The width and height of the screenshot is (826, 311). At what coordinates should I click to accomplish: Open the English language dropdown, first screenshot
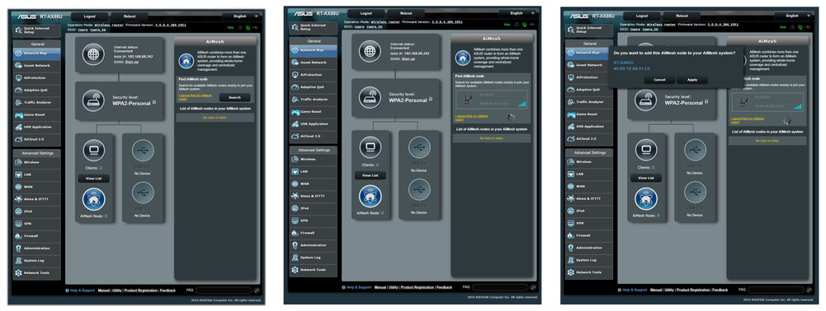tap(243, 16)
